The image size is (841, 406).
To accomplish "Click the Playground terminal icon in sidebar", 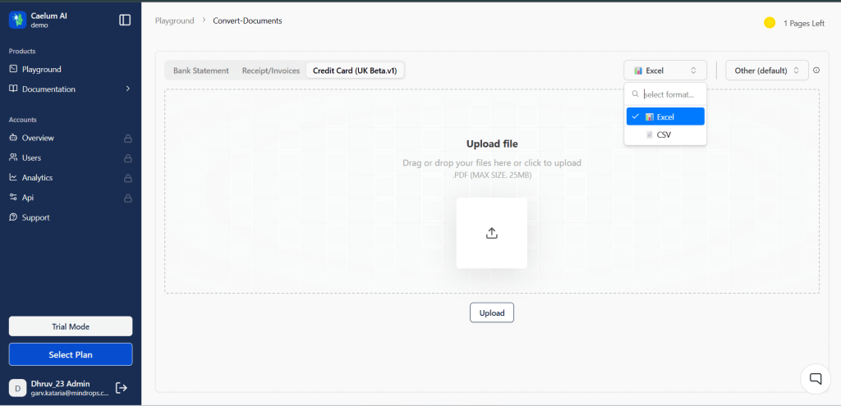I will [13, 69].
